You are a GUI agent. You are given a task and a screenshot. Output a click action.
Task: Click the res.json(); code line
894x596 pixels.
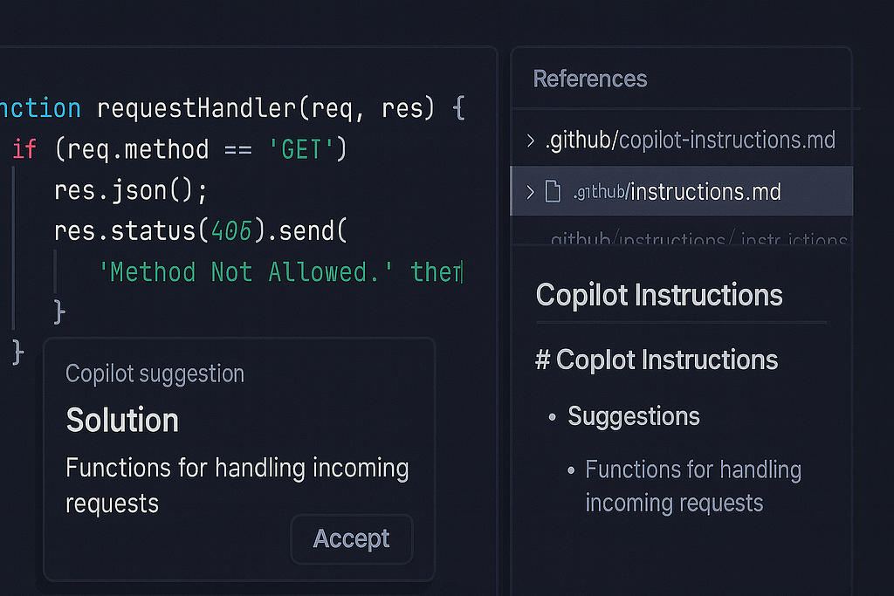pyautogui.click(x=131, y=191)
